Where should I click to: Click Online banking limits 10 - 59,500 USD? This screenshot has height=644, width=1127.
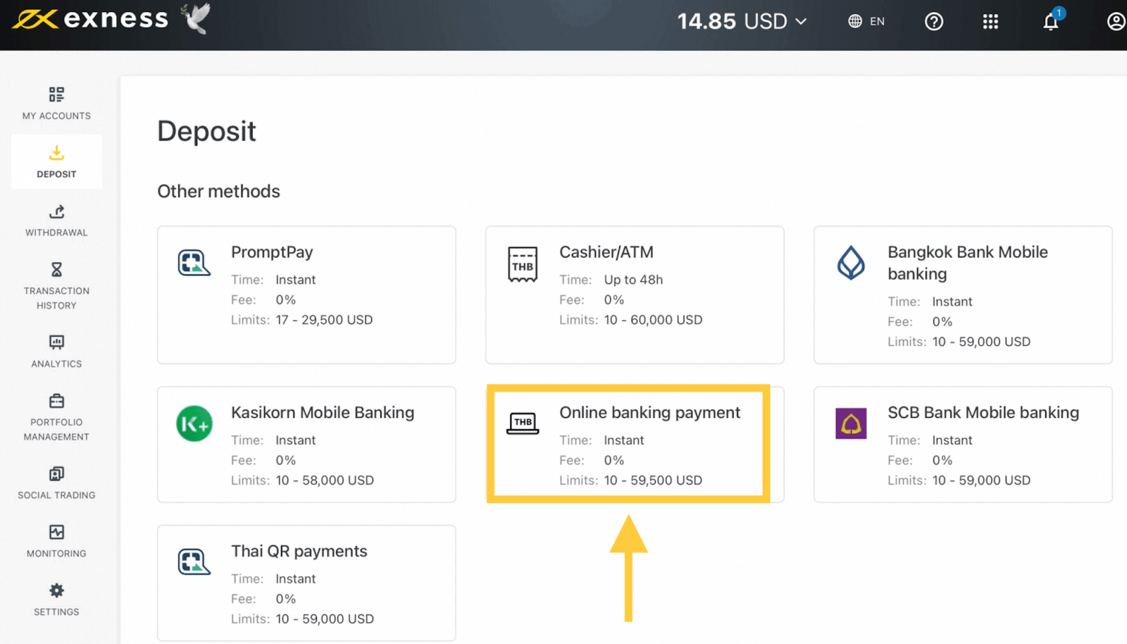coord(653,481)
